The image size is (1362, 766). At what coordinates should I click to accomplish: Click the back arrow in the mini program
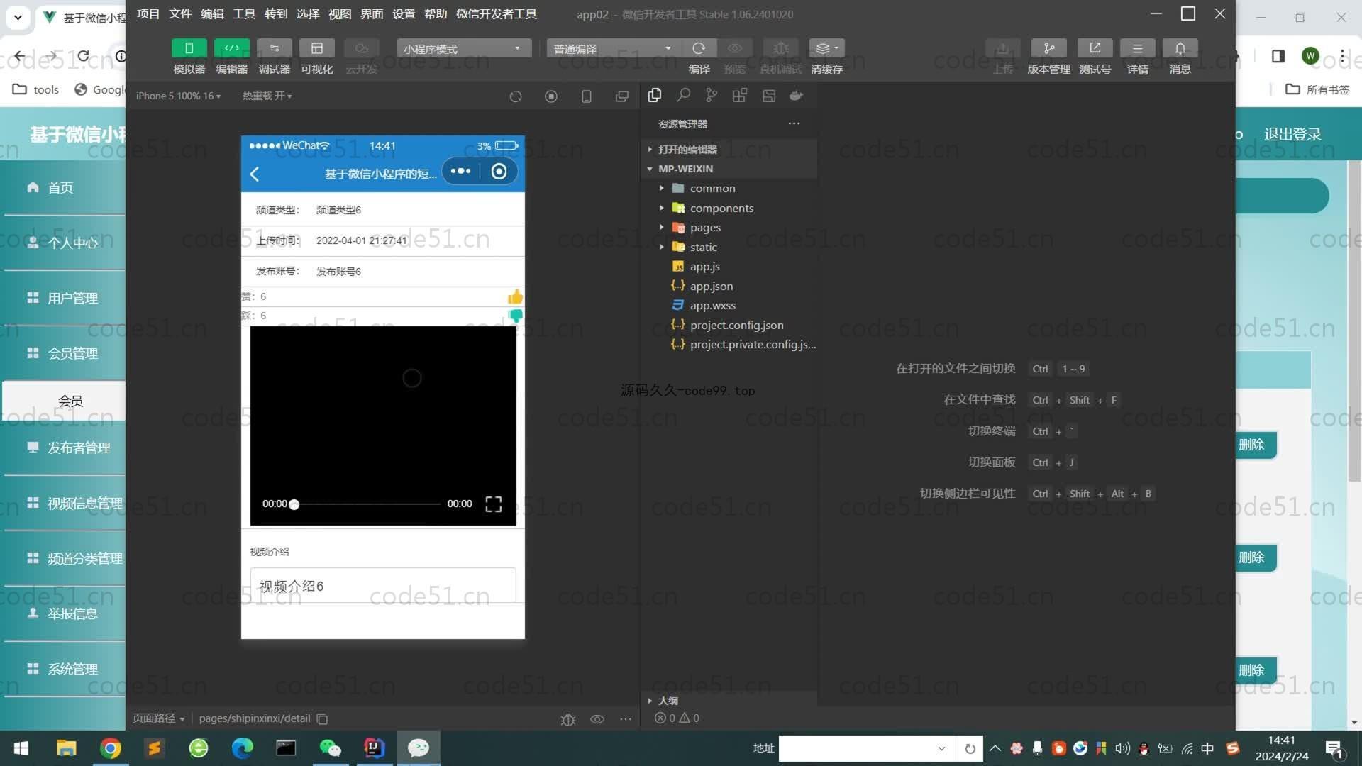(255, 173)
